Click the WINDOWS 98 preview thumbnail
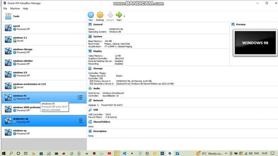The width and height of the screenshot is (278, 156). coord(255,43)
